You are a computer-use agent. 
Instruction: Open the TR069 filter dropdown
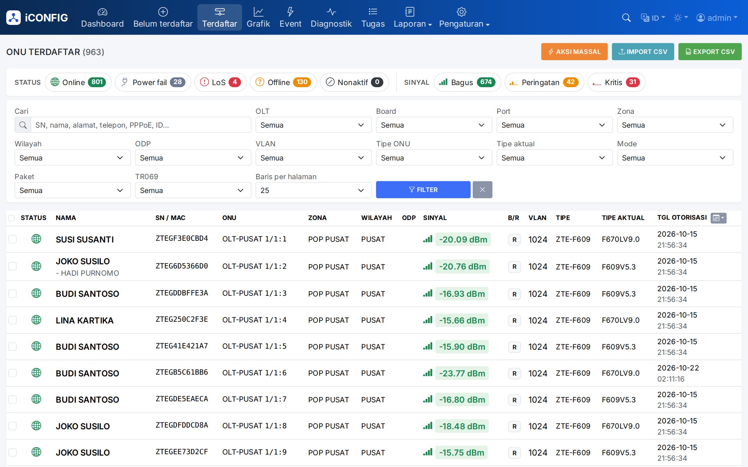pyautogui.click(x=193, y=190)
